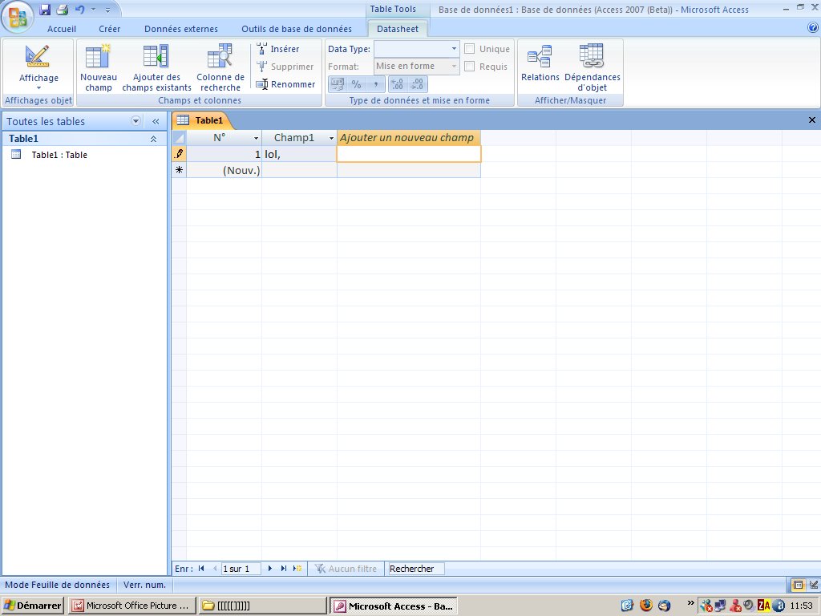Choose Renommer to rename the field

[286, 84]
